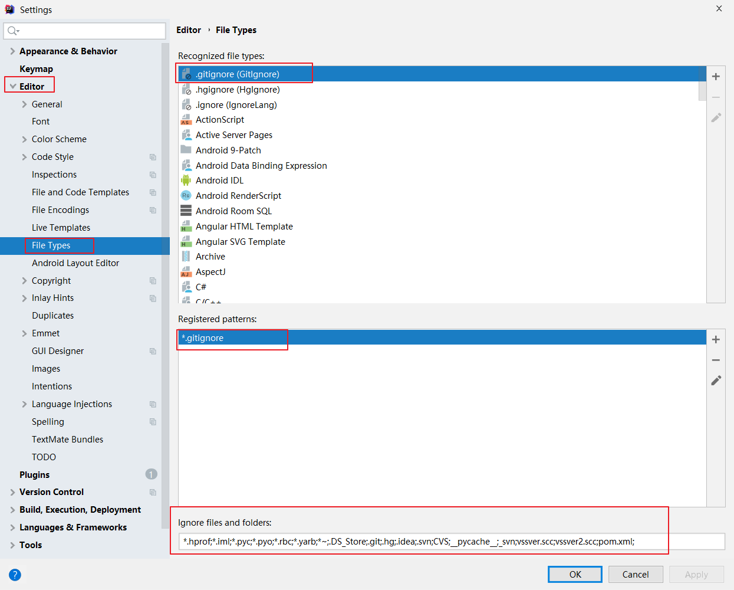Viewport: 734px width, 590px height.
Task: Expand the Language Injections subsection
Action: (24, 404)
